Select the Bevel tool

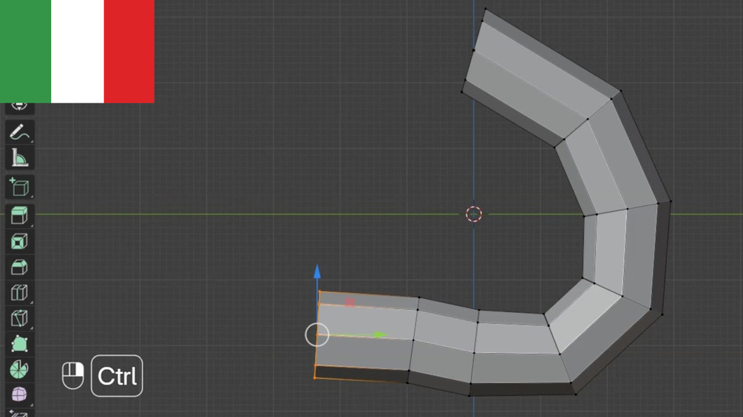[19, 267]
